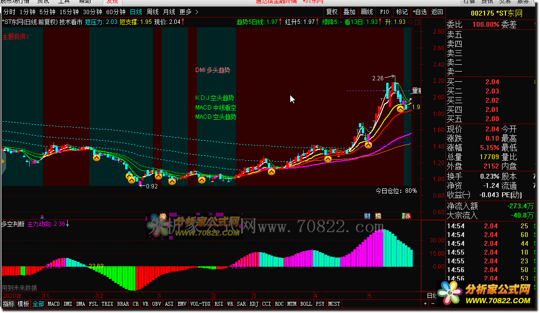Select the CR indicator

(x=136, y=304)
